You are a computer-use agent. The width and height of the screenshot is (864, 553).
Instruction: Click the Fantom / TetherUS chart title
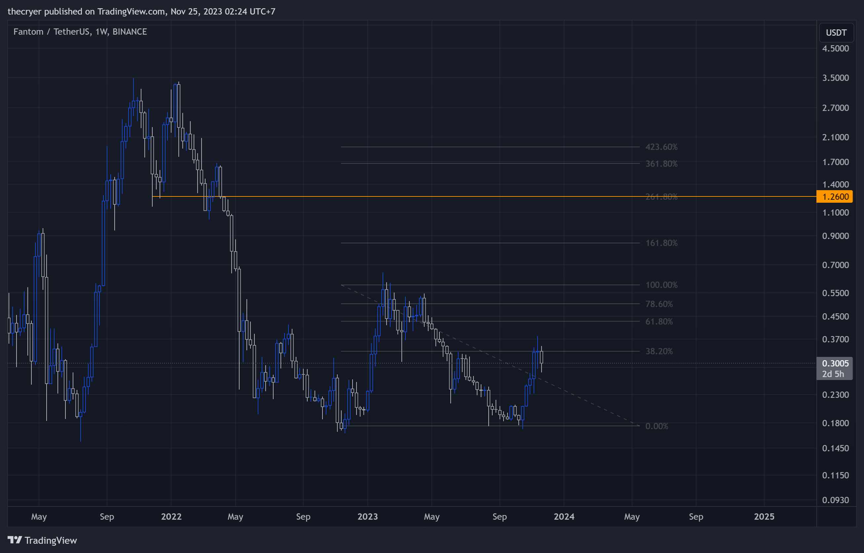point(80,32)
